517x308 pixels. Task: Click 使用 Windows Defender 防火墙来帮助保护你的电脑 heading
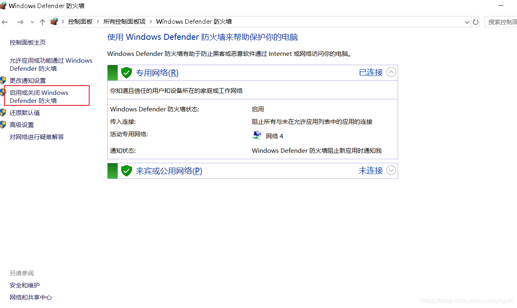coord(202,37)
